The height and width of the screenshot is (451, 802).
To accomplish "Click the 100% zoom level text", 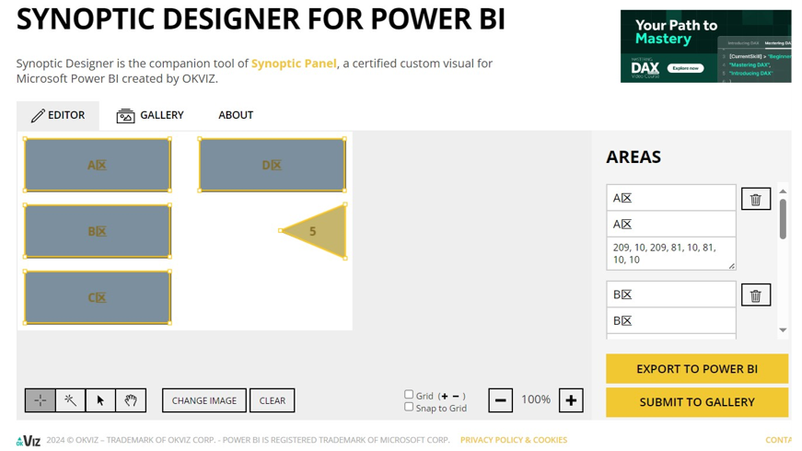I will [x=536, y=399].
